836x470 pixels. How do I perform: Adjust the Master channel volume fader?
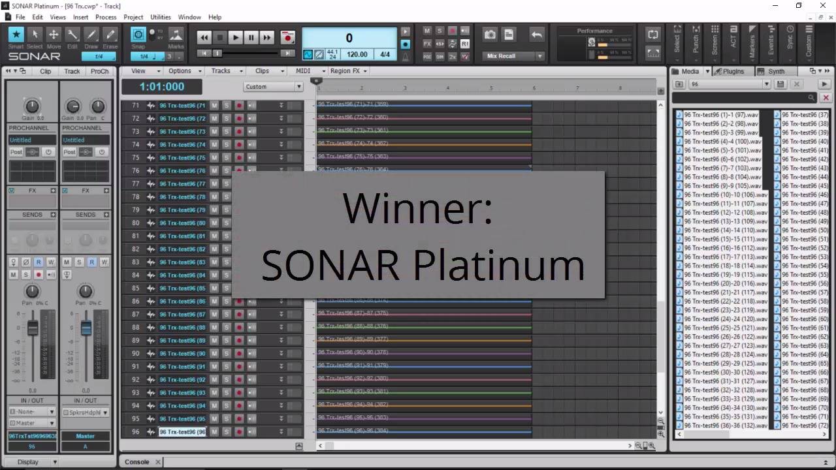click(x=86, y=328)
